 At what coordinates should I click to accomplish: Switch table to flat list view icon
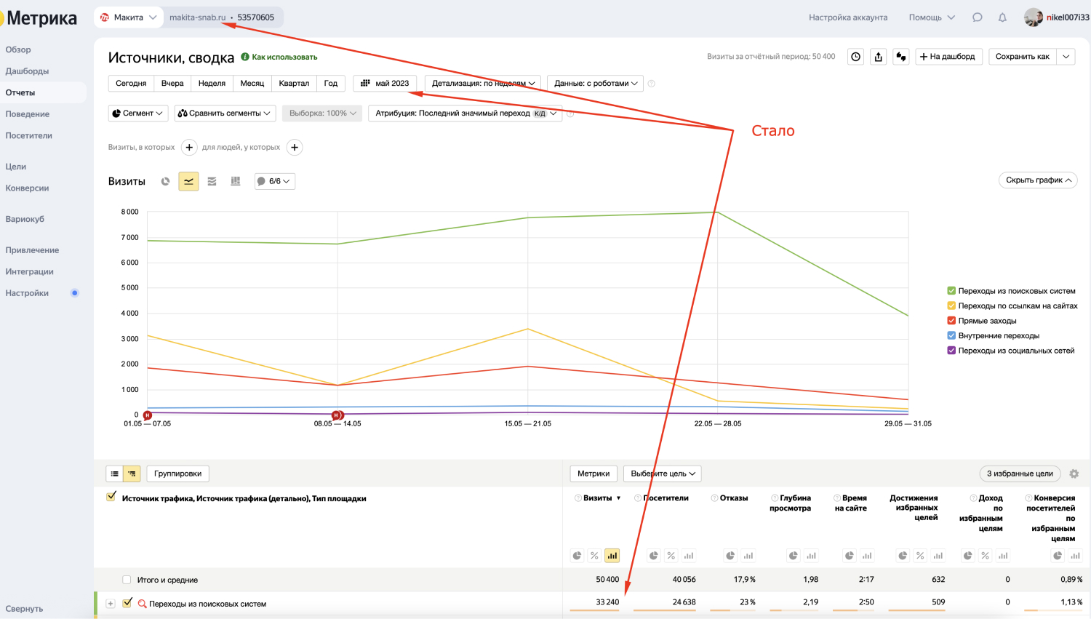tap(115, 474)
